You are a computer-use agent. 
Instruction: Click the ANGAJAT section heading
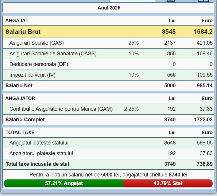click(17, 20)
